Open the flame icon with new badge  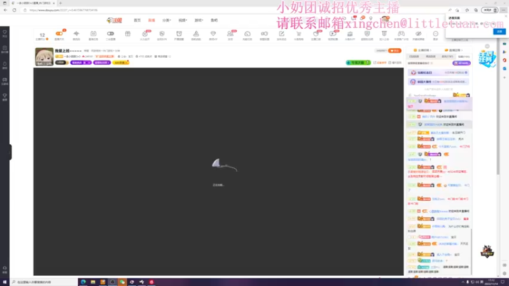[145, 34]
